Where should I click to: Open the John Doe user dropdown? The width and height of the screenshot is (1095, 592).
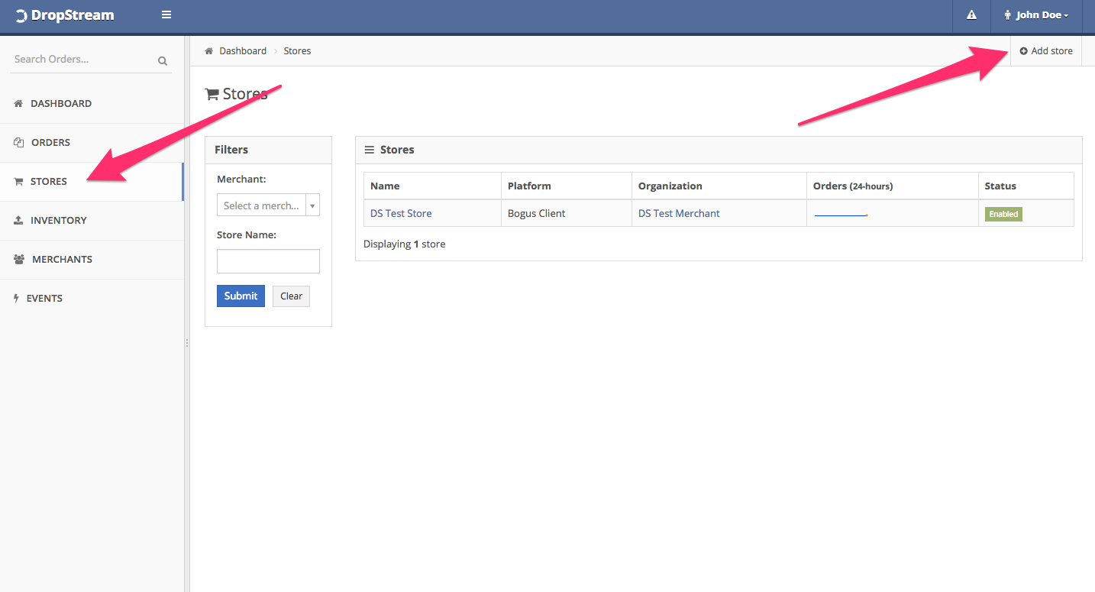[1036, 15]
